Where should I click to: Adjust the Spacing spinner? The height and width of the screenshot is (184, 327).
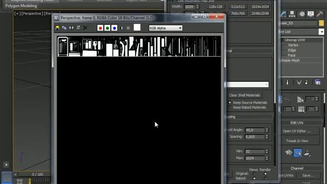267,137
